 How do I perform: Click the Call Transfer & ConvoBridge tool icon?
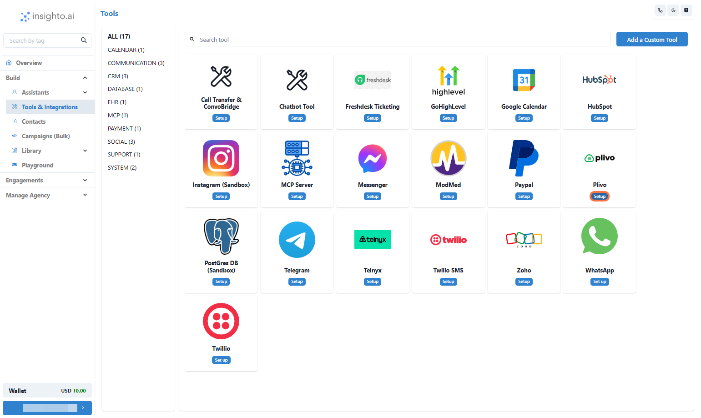[221, 76]
